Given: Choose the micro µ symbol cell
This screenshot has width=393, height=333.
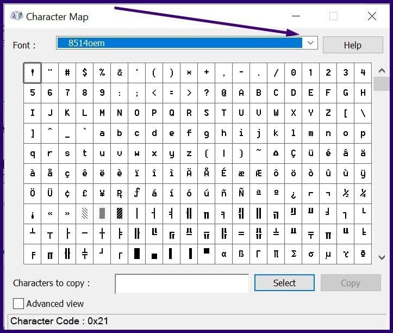Looking at the screenshot, I should (x=328, y=254).
